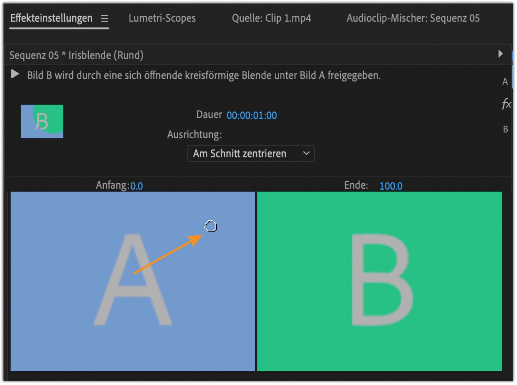This screenshot has width=517, height=385.
Task: Click the fx icon on the right edge
Action: click(506, 104)
